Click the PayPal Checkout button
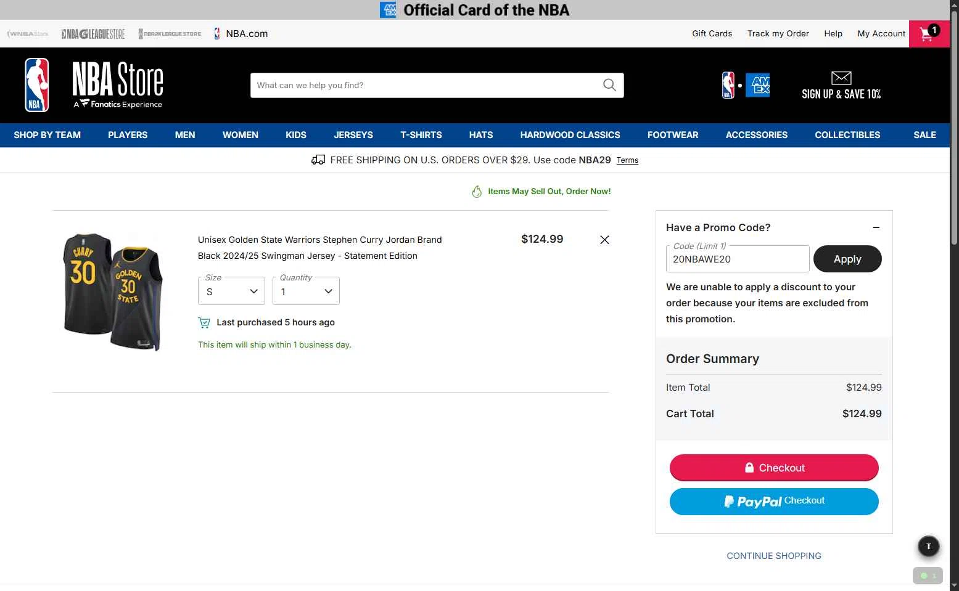 tap(774, 502)
